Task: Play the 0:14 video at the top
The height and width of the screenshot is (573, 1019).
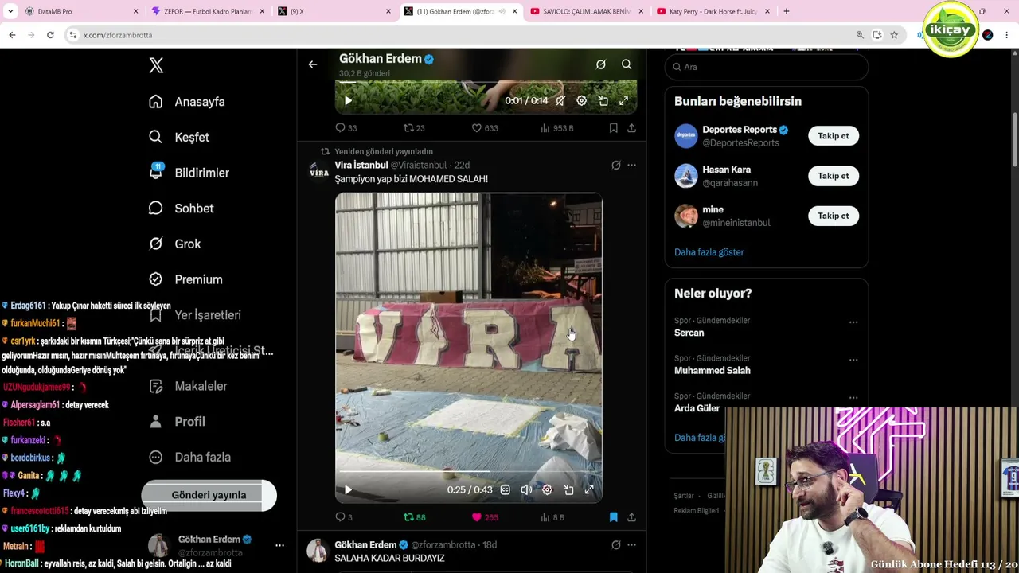Action: pyautogui.click(x=348, y=101)
